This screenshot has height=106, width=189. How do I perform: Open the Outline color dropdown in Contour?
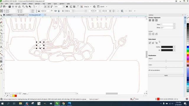[x=174, y=47]
